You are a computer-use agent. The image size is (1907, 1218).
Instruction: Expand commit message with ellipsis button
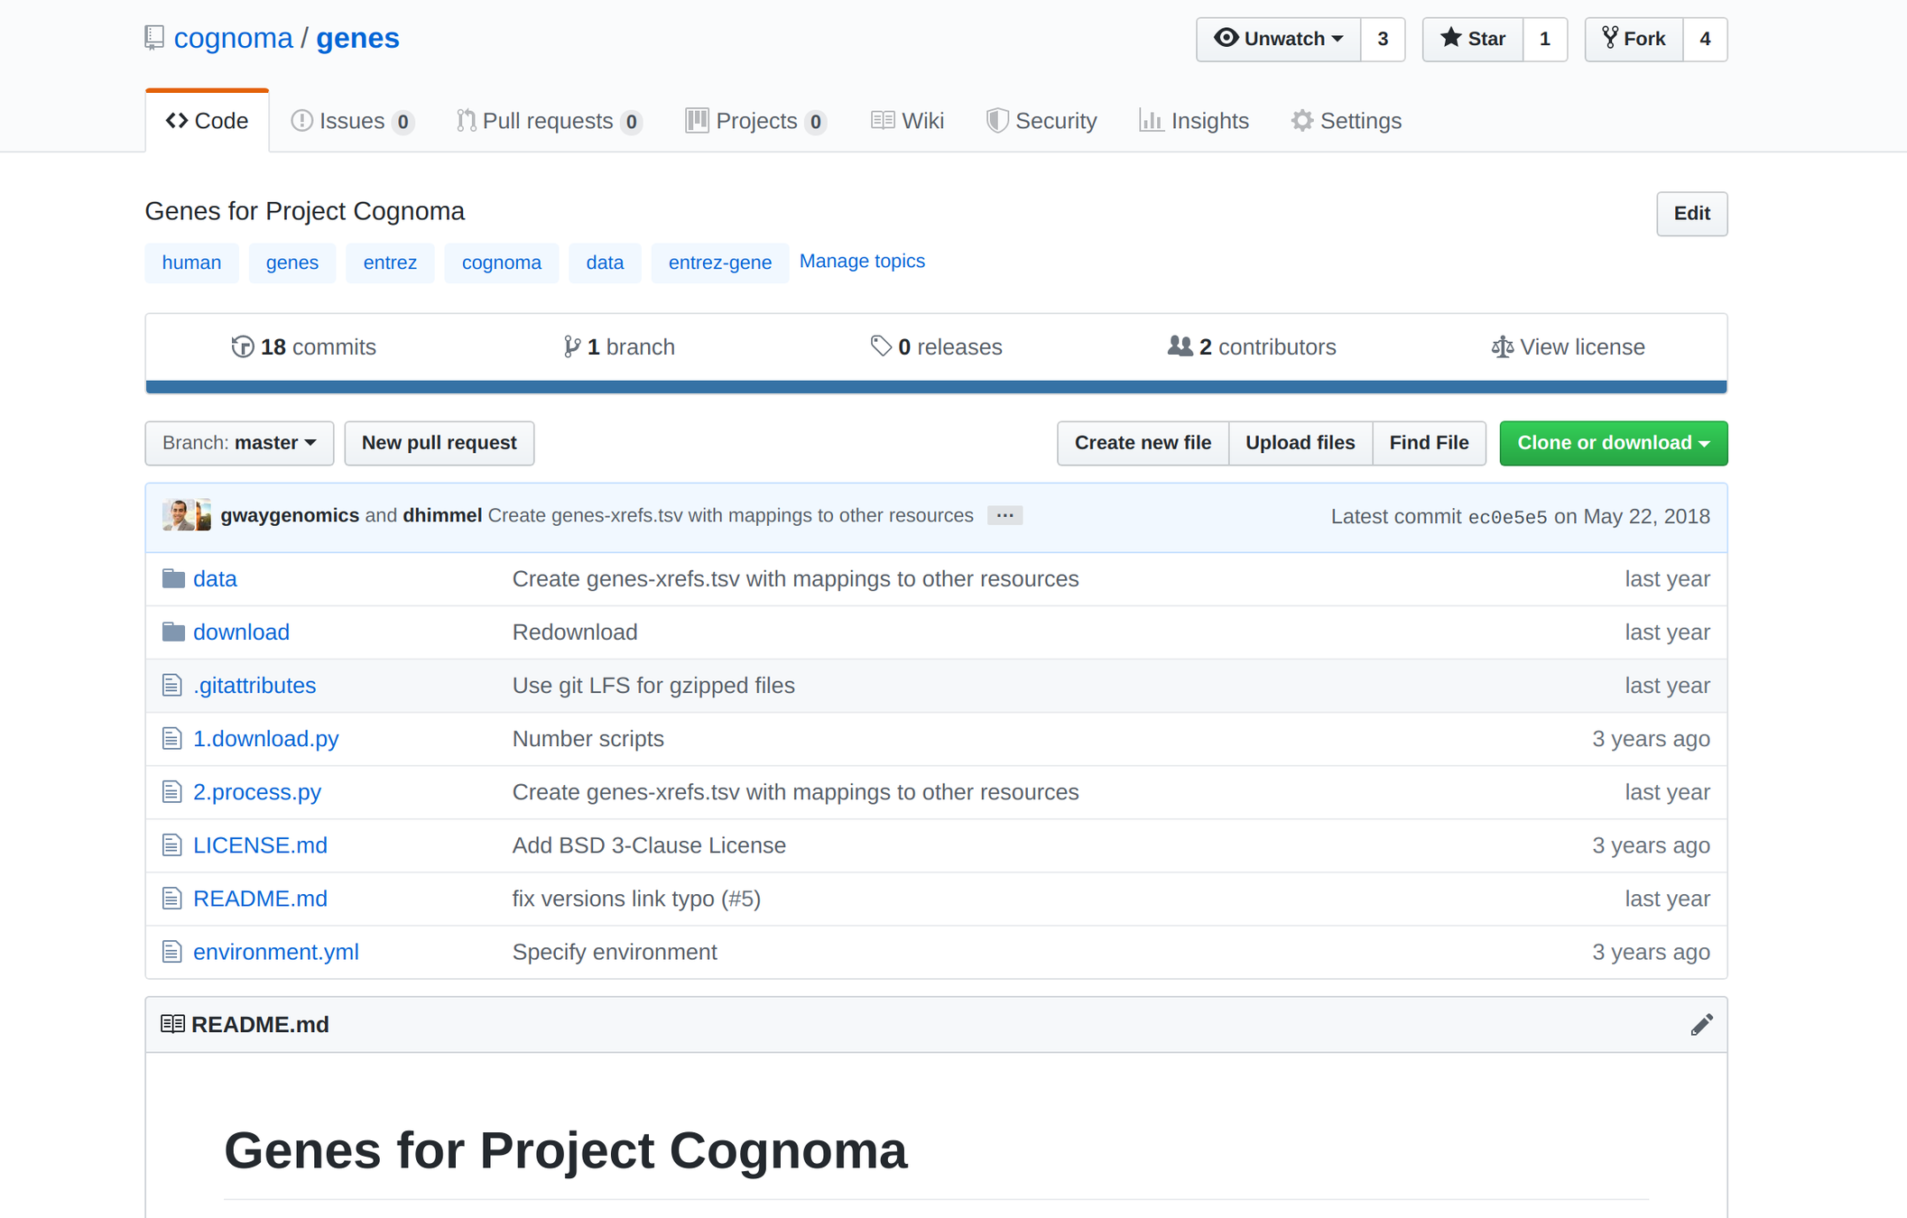[x=1004, y=516]
